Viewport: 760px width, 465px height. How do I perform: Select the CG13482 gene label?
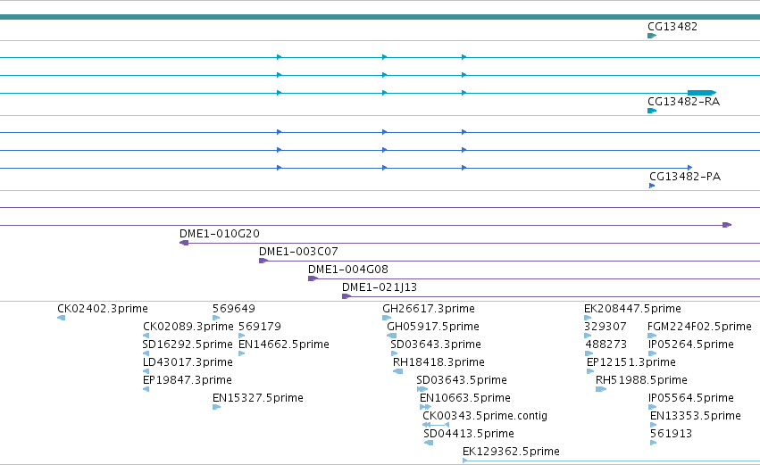[672, 27]
